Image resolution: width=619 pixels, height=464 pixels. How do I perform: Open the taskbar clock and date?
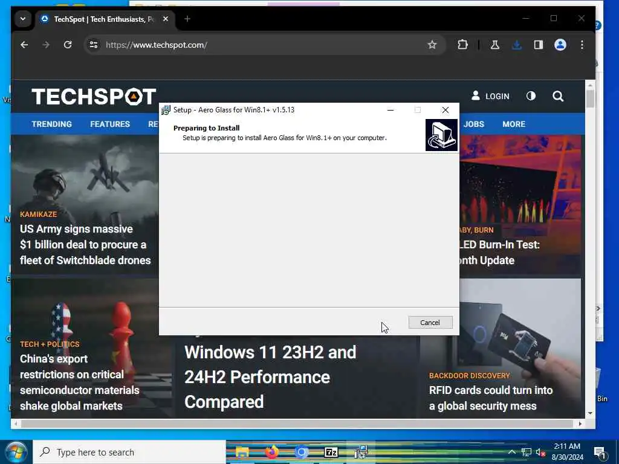pyautogui.click(x=567, y=452)
